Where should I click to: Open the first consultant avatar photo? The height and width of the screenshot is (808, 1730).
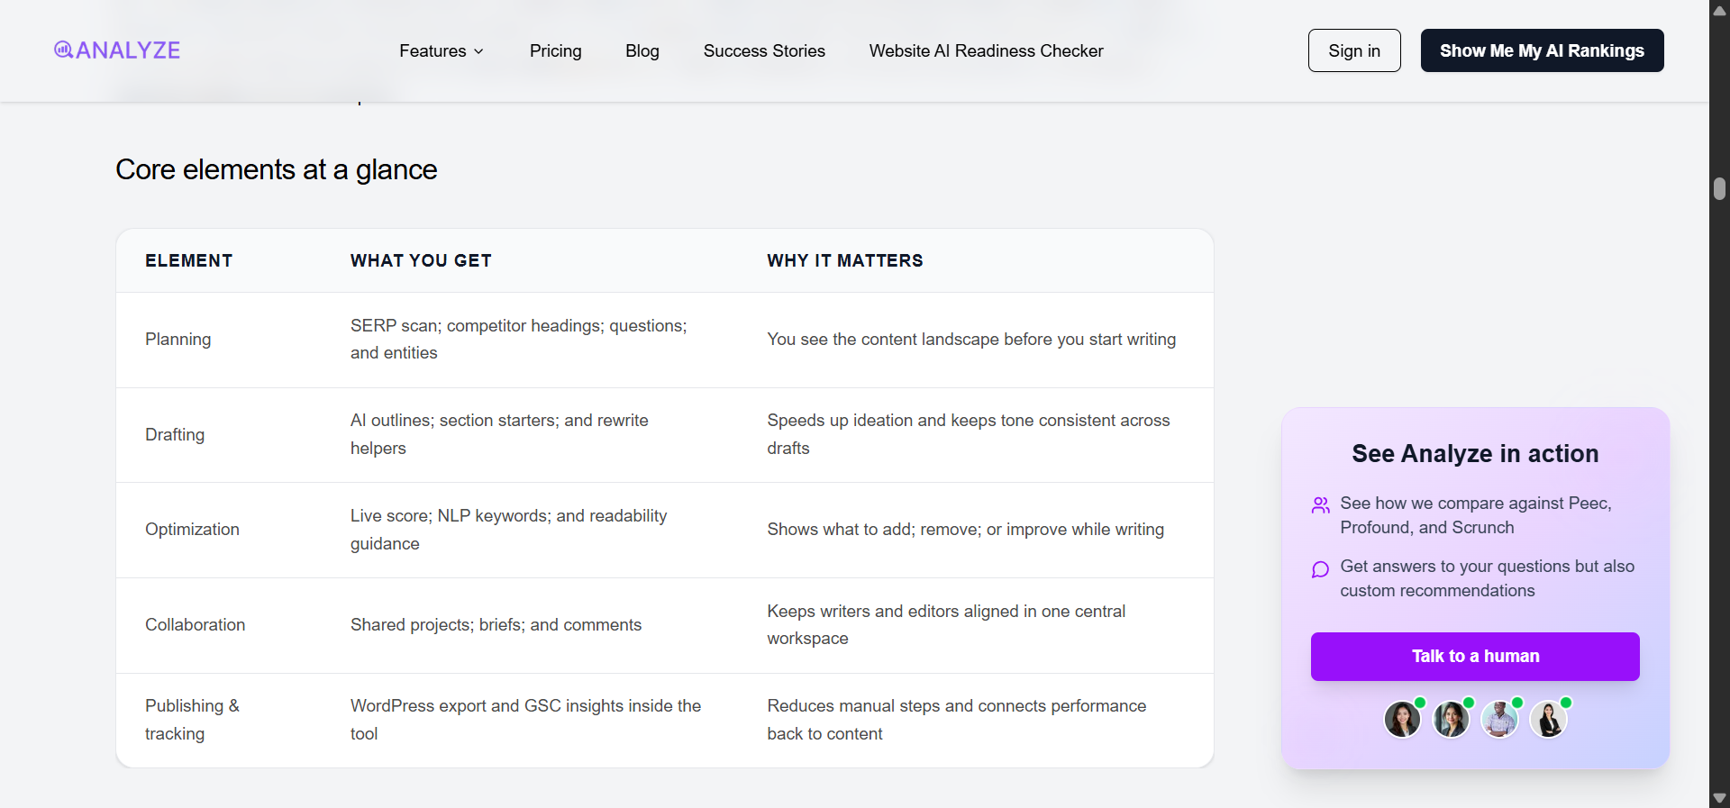1401,719
